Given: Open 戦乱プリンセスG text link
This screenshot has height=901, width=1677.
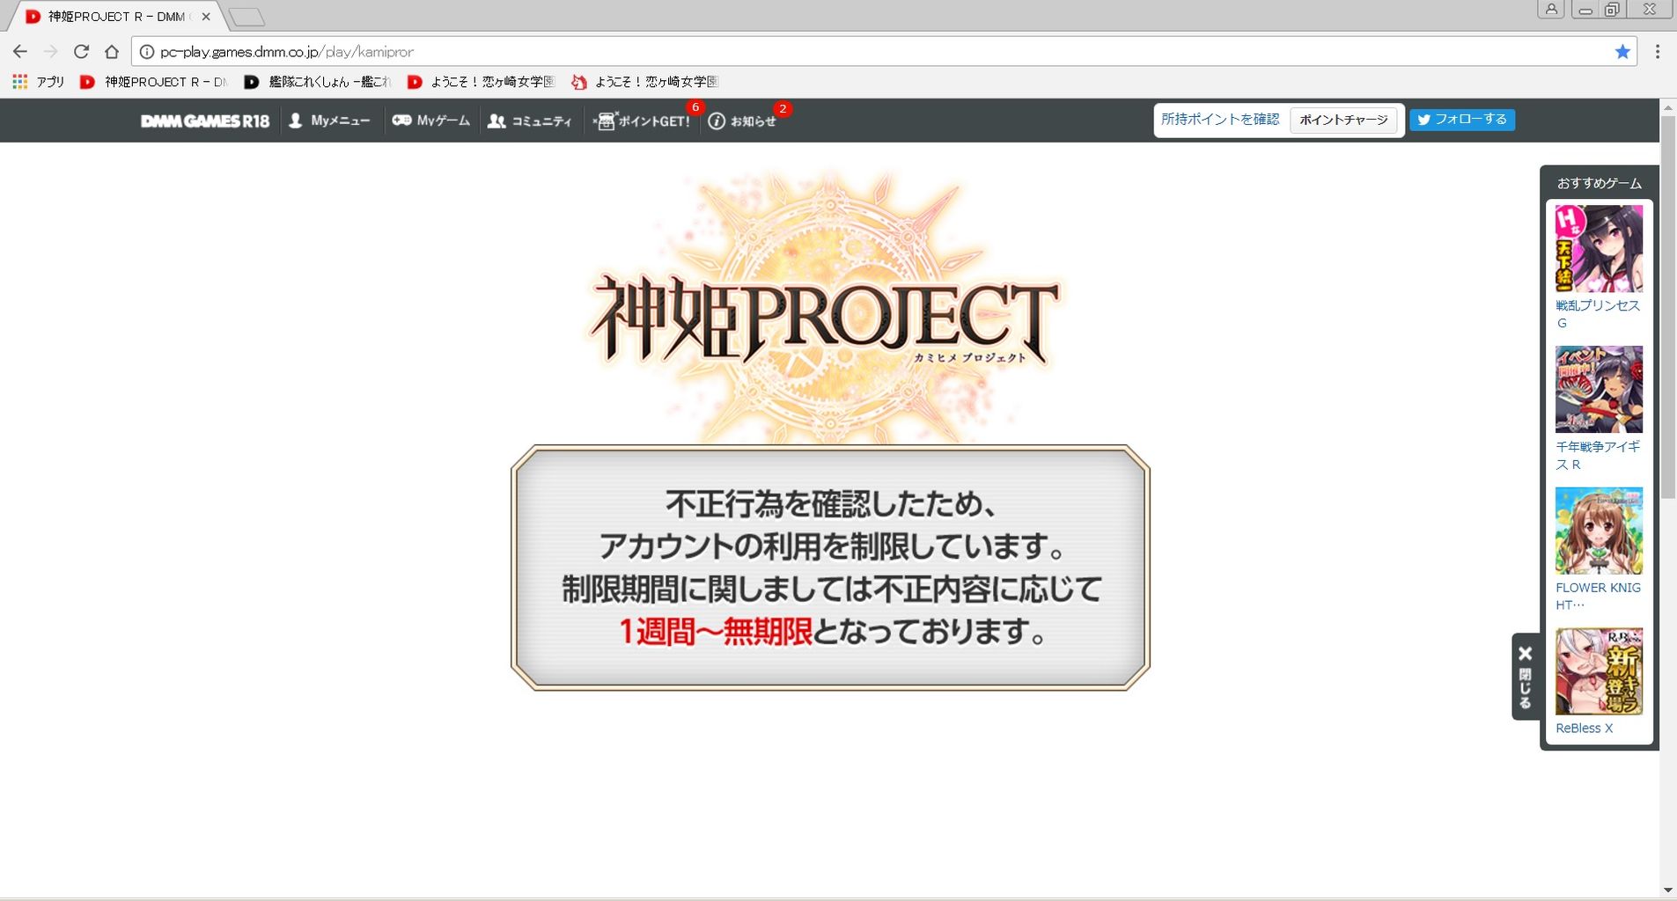Looking at the screenshot, I should click(1598, 314).
